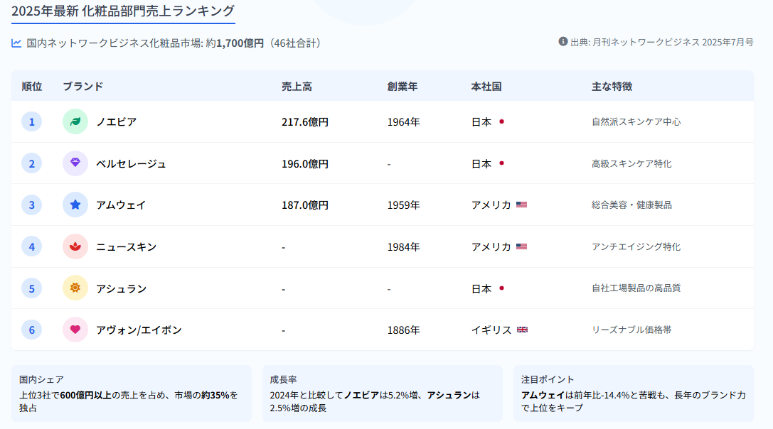Click the orange sun icon for アシュラン

point(75,288)
